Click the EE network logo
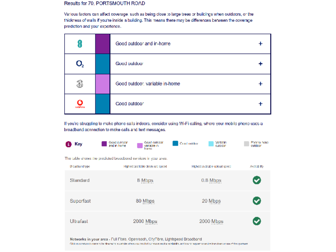This screenshot has width=336, height=252. point(80,44)
